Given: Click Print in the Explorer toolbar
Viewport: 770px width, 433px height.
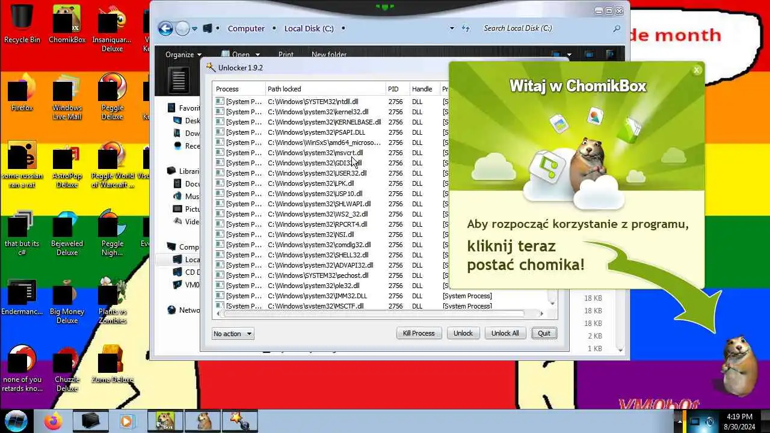Looking at the screenshot, I should (286, 55).
